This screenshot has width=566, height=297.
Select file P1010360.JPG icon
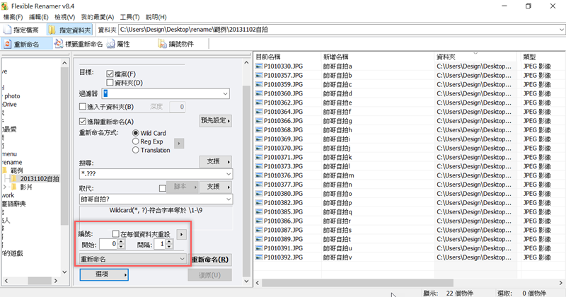point(259,93)
